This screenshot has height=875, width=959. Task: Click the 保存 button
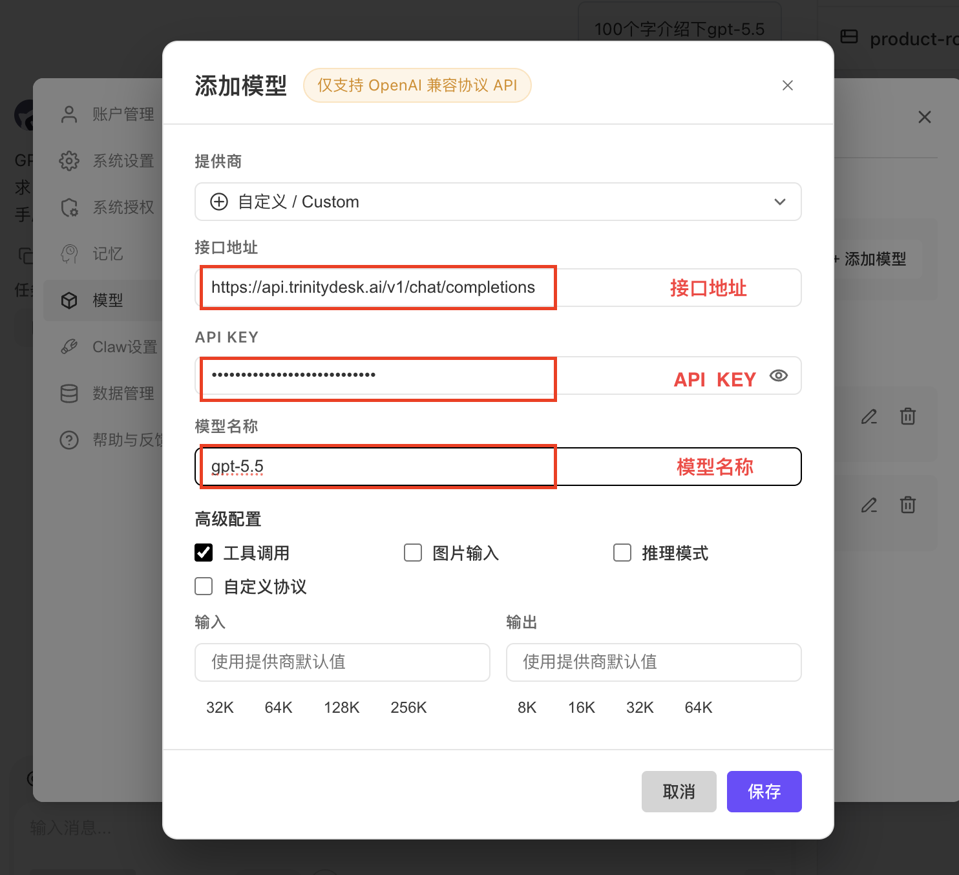click(764, 792)
